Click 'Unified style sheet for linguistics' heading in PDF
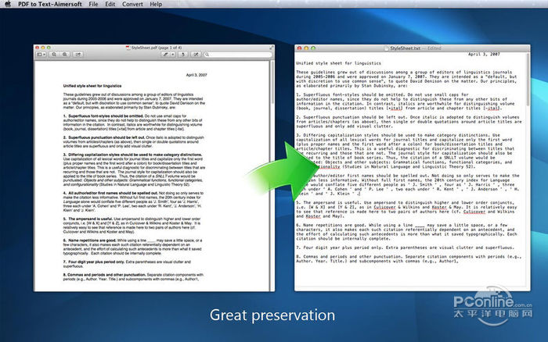548x342 pixels. click(92, 86)
